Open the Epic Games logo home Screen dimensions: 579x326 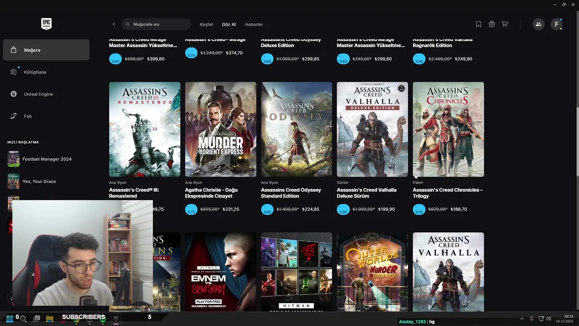[46, 24]
